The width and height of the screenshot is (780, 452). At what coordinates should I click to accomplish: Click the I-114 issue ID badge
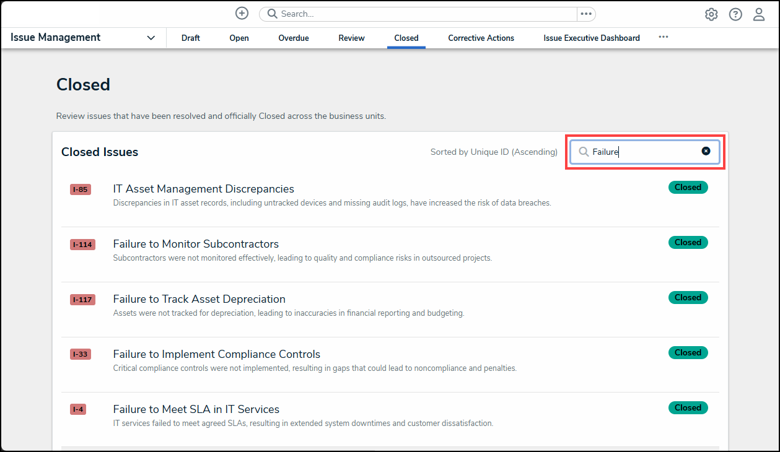[82, 245]
